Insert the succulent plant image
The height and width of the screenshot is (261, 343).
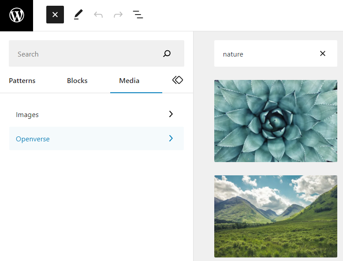coord(276,121)
